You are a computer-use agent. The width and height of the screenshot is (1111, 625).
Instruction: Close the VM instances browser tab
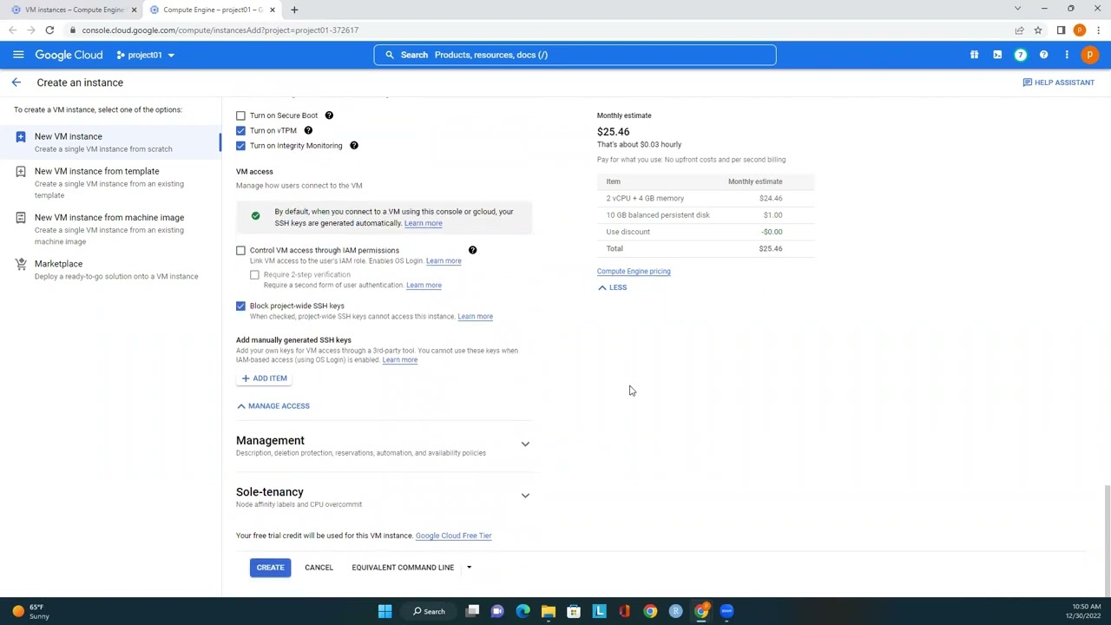pyautogui.click(x=134, y=10)
